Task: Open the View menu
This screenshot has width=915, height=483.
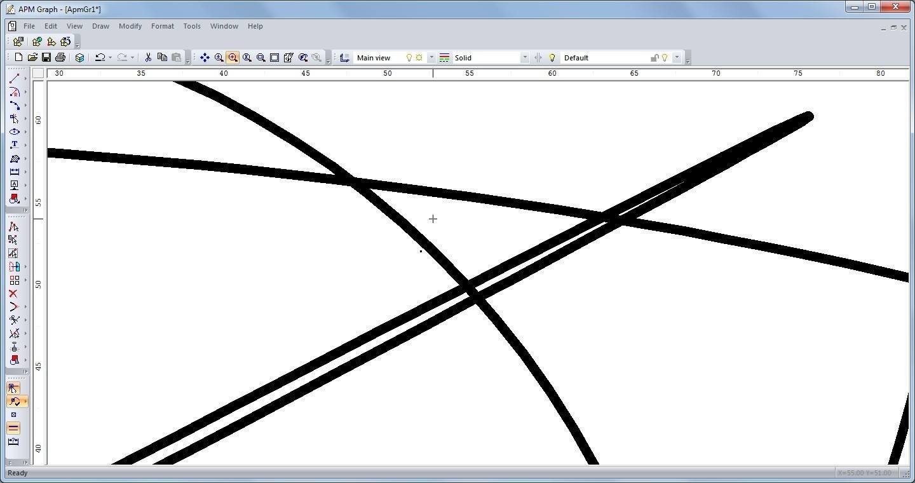Action: [x=74, y=26]
